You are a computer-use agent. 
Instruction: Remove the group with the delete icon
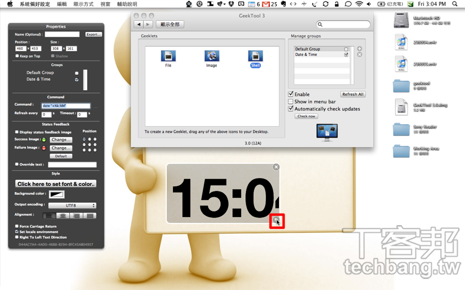[x=360, y=54]
